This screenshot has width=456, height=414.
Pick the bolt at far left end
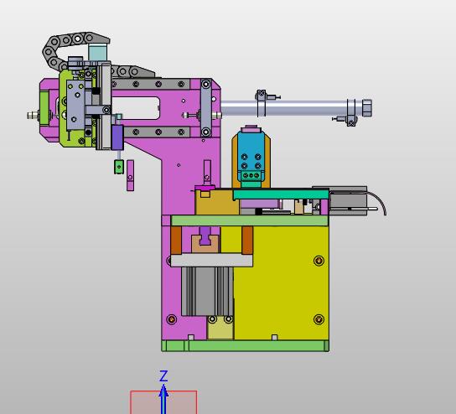pyautogui.click(x=34, y=115)
